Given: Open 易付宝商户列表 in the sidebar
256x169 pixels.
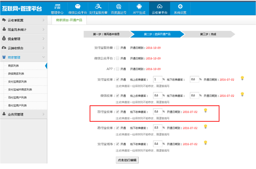Looking at the screenshot, I should tap(17, 106).
